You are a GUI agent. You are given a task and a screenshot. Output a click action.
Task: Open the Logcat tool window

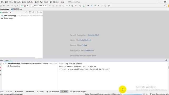(40, 92)
